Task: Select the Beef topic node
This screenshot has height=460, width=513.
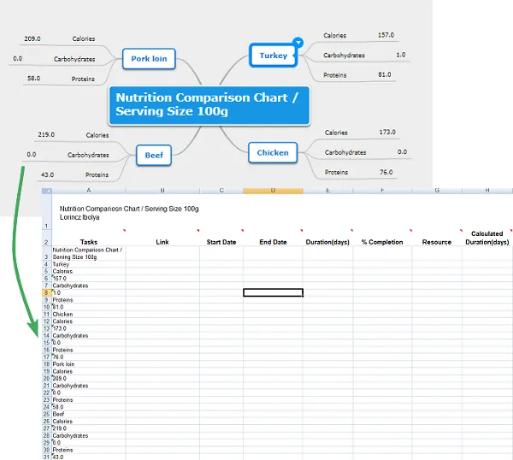Action: point(153,155)
